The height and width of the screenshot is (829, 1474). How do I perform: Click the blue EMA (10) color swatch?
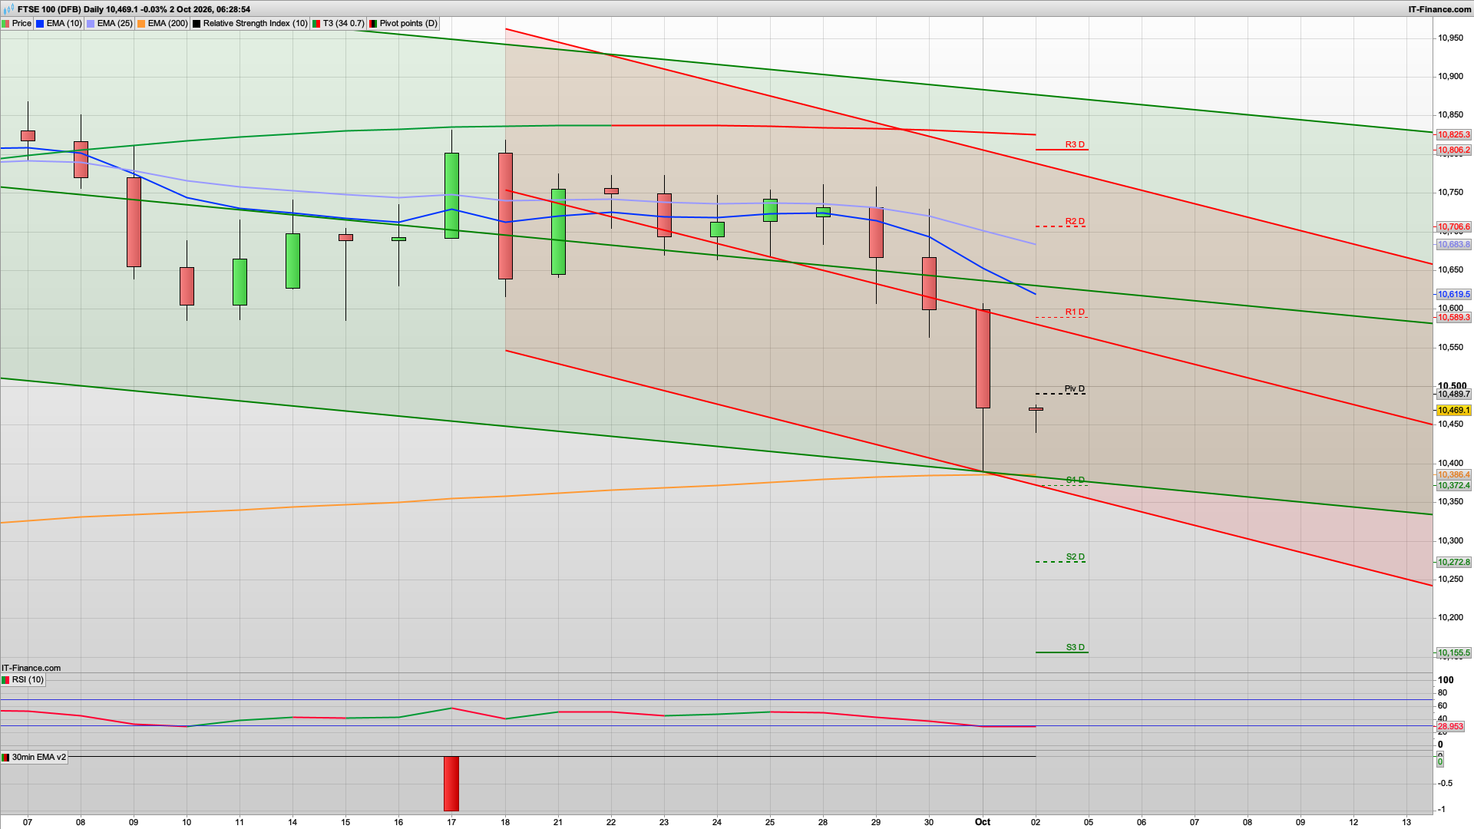tap(40, 24)
